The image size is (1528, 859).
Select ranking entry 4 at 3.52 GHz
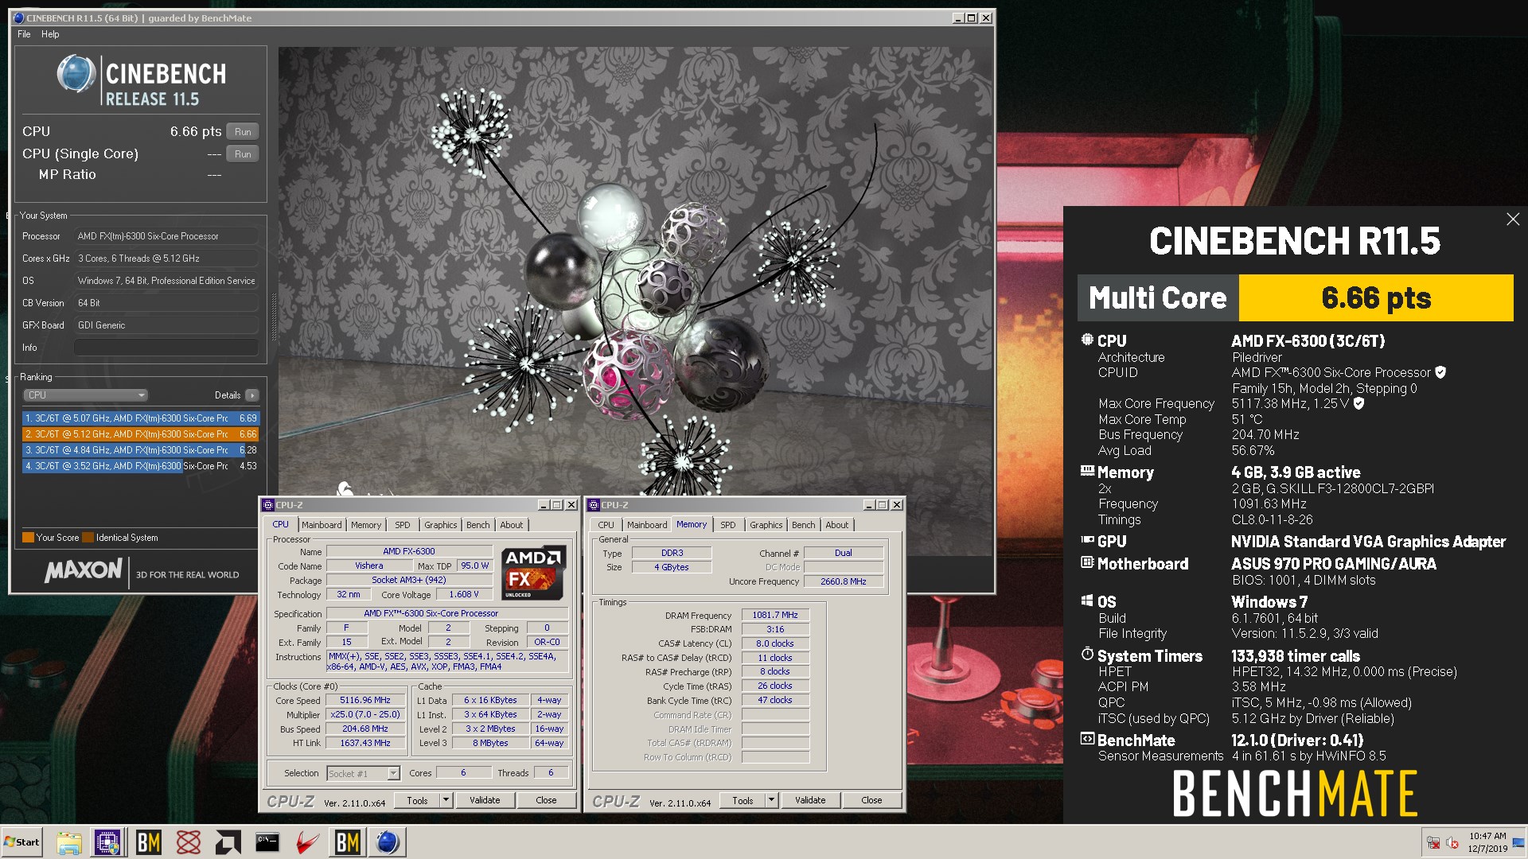pyautogui.click(x=141, y=466)
